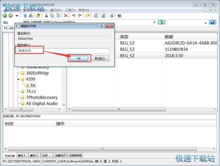Viewport: 220px width, 166px height.
Task: Sort by the 类型 column header
Action: (x=141, y=37)
